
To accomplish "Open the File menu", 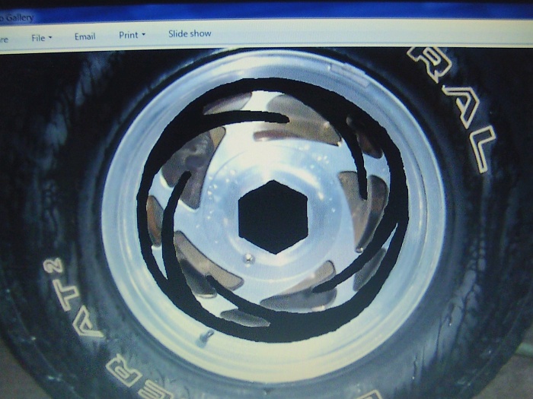I will click(41, 38).
